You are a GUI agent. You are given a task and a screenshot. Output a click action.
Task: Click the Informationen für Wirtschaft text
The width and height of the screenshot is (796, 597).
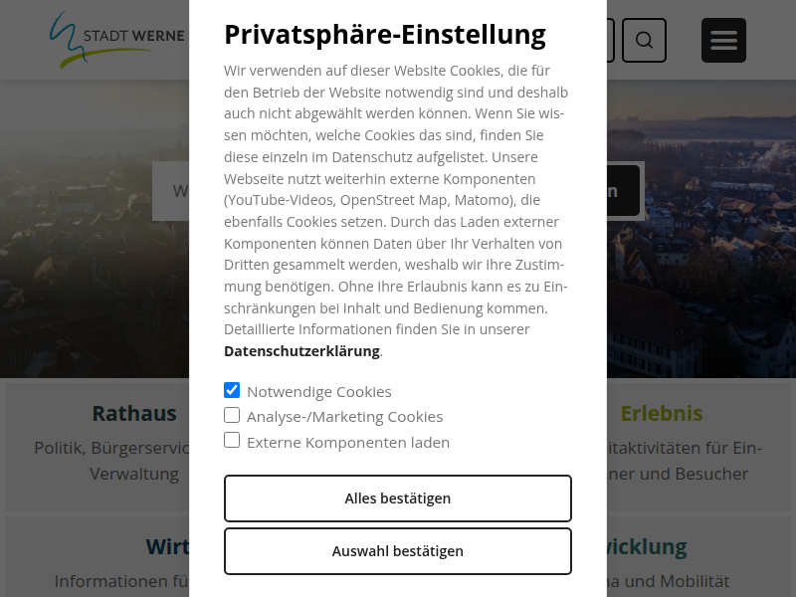point(129,581)
